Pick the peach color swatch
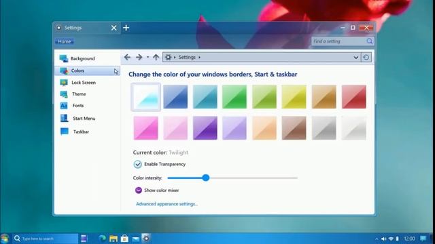 click(264, 128)
